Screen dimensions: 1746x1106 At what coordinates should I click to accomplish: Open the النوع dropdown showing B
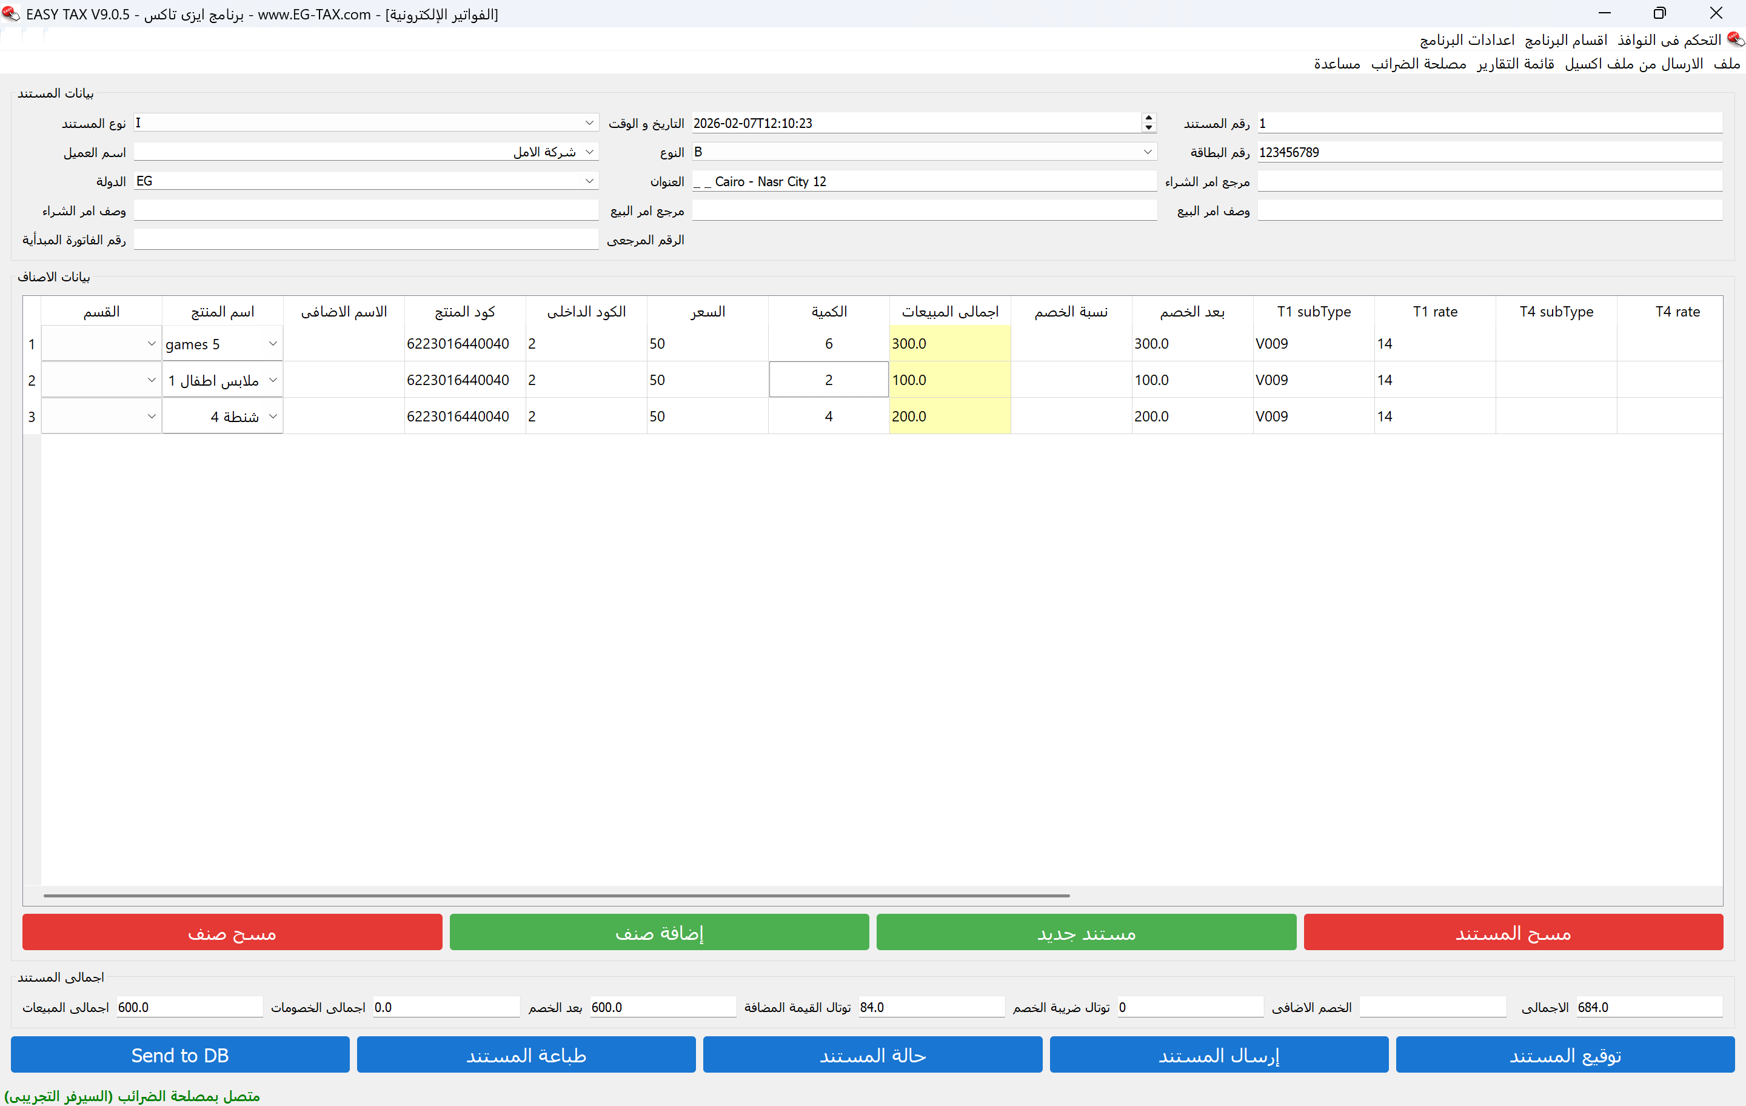click(x=1147, y=152)
